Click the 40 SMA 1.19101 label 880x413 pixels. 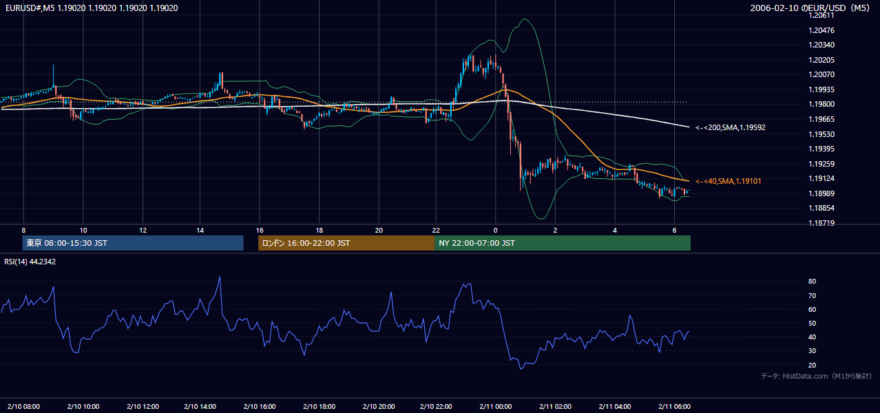pyautogui.click(x=728, y=181)
